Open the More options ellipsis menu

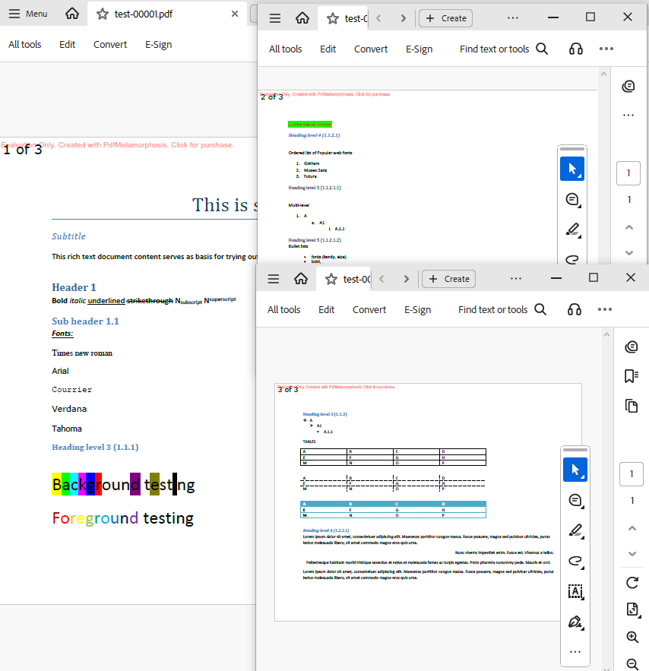(605, 309)
